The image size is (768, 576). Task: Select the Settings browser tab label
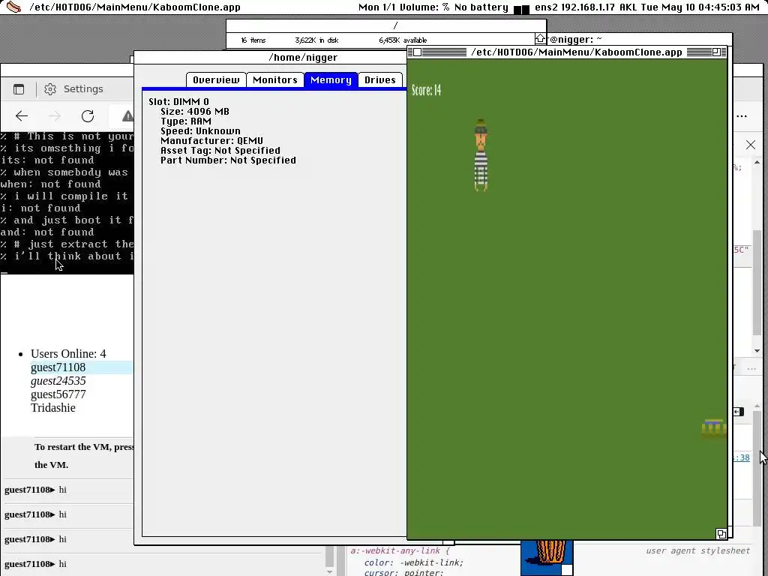pyautogui.click(x=83, y=89)
